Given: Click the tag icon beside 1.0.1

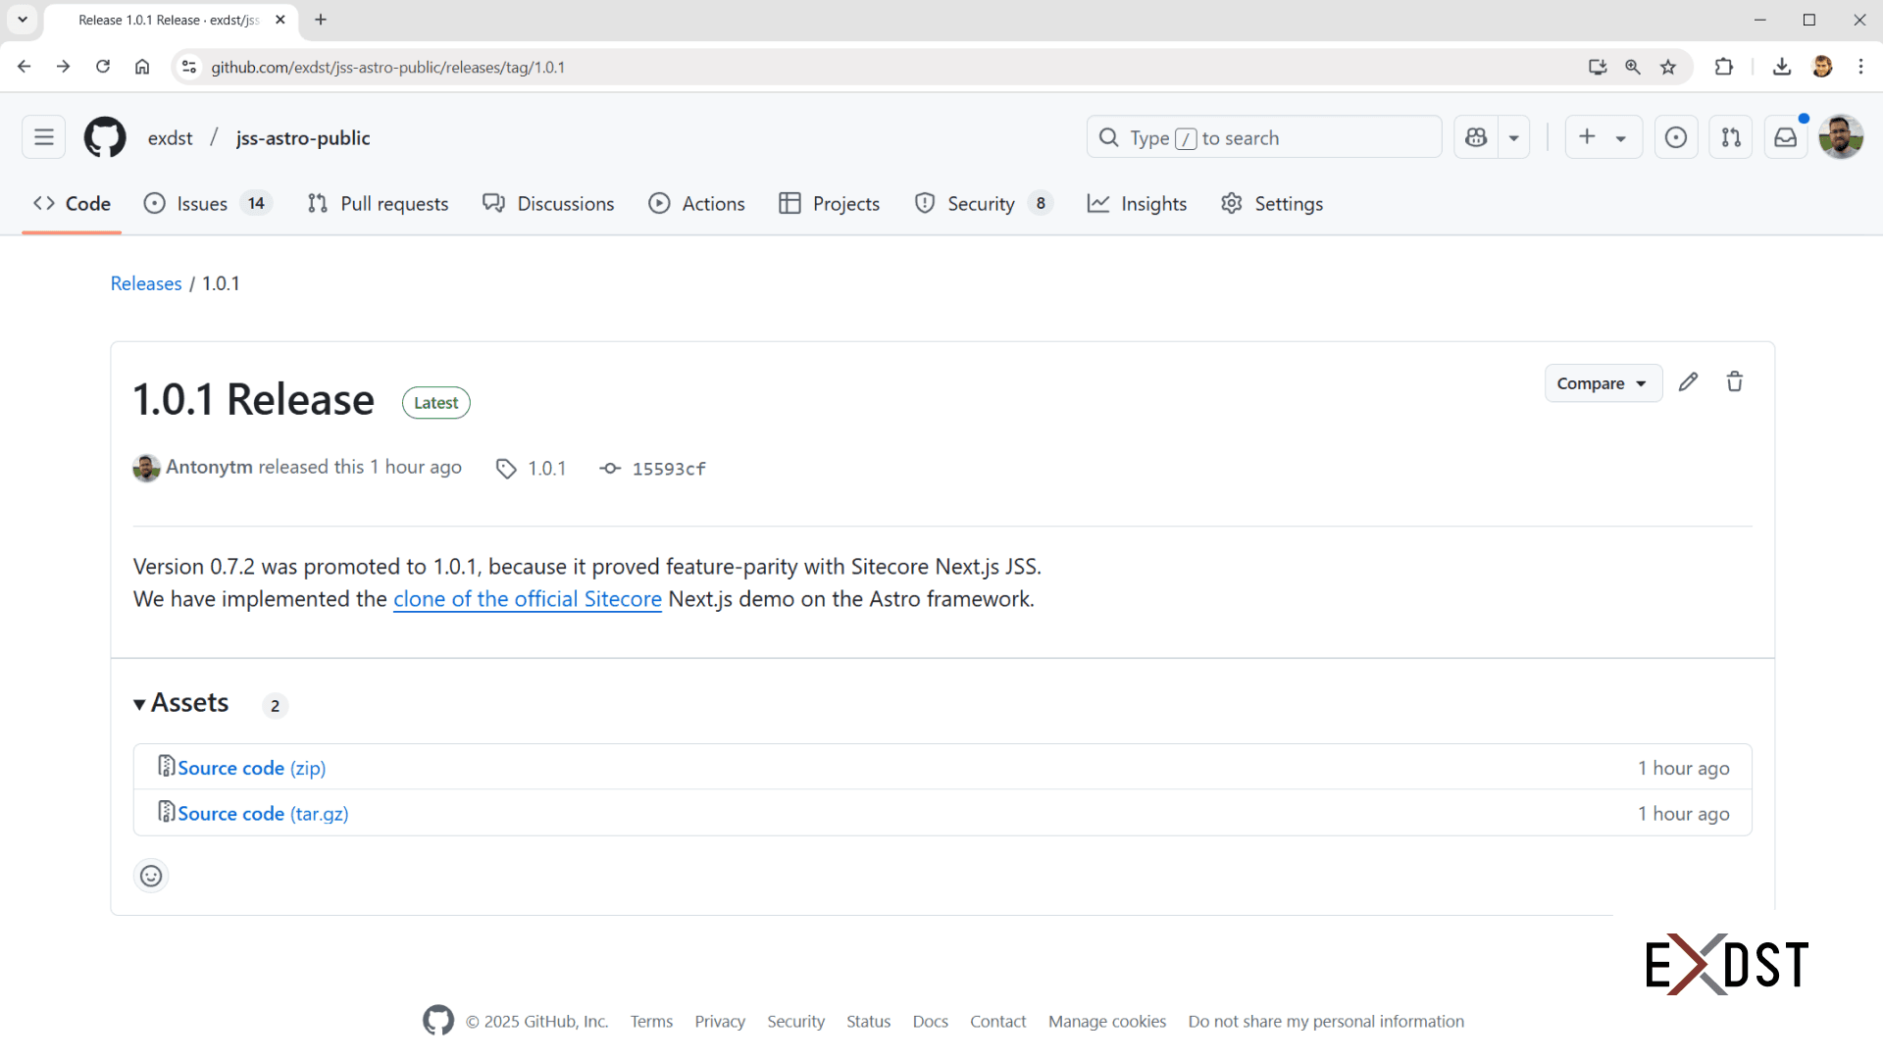Looking at the screenshot, I should pos(506,469).
